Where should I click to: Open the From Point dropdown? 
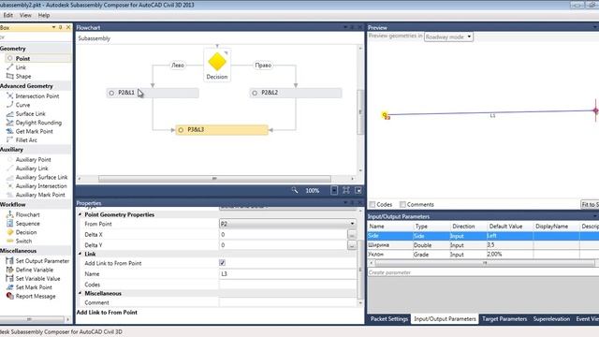pyautogui.click(x=287, y=224)
